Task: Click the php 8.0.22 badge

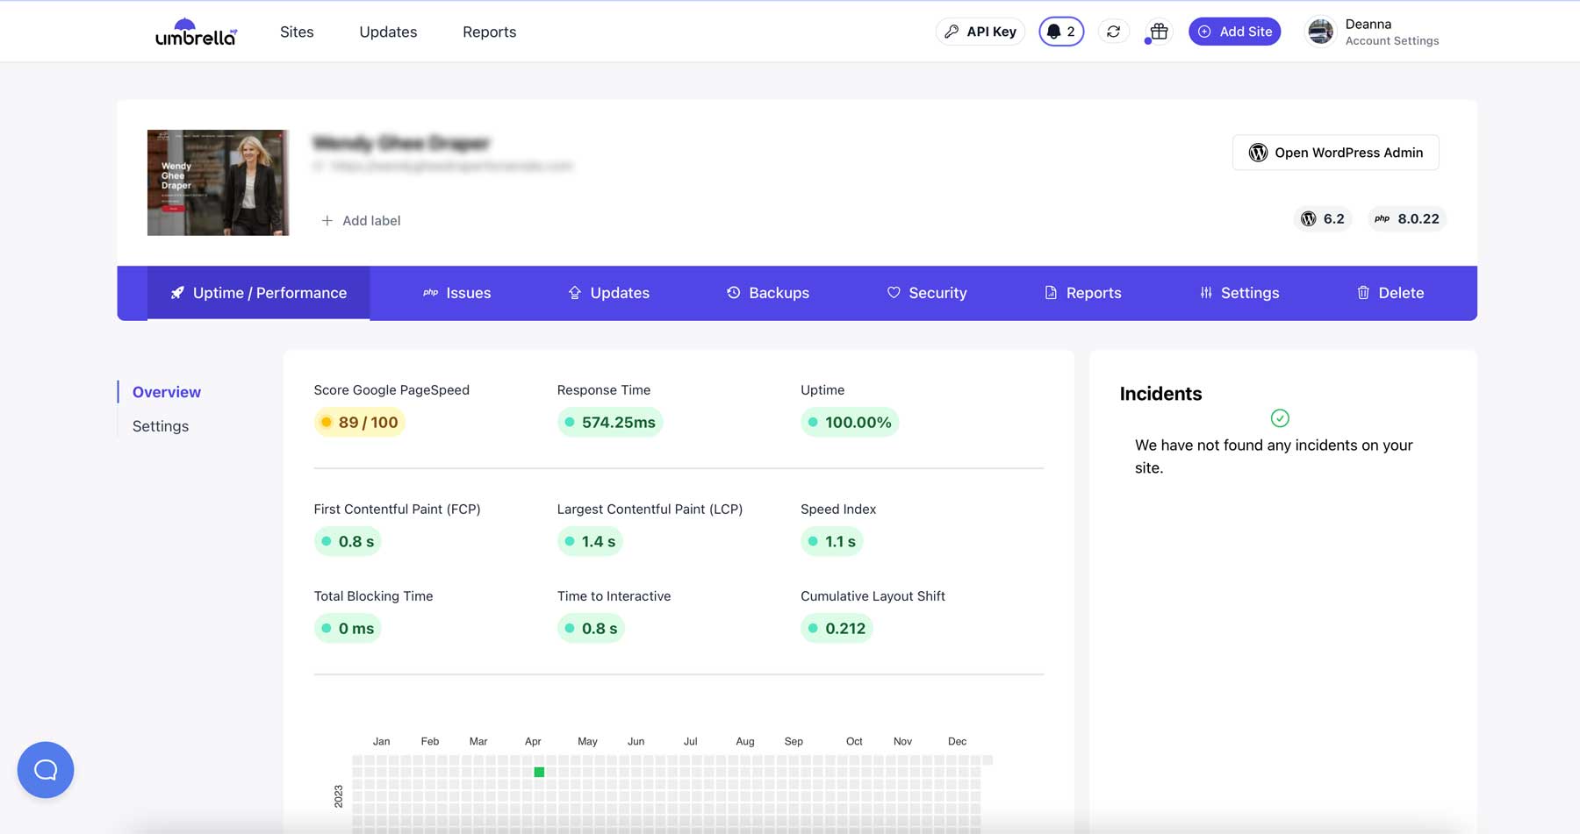Action: click(1406, 218)
